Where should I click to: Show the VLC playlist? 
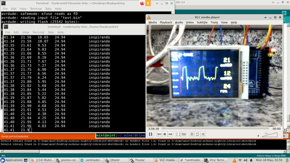(x=192, y=134)
